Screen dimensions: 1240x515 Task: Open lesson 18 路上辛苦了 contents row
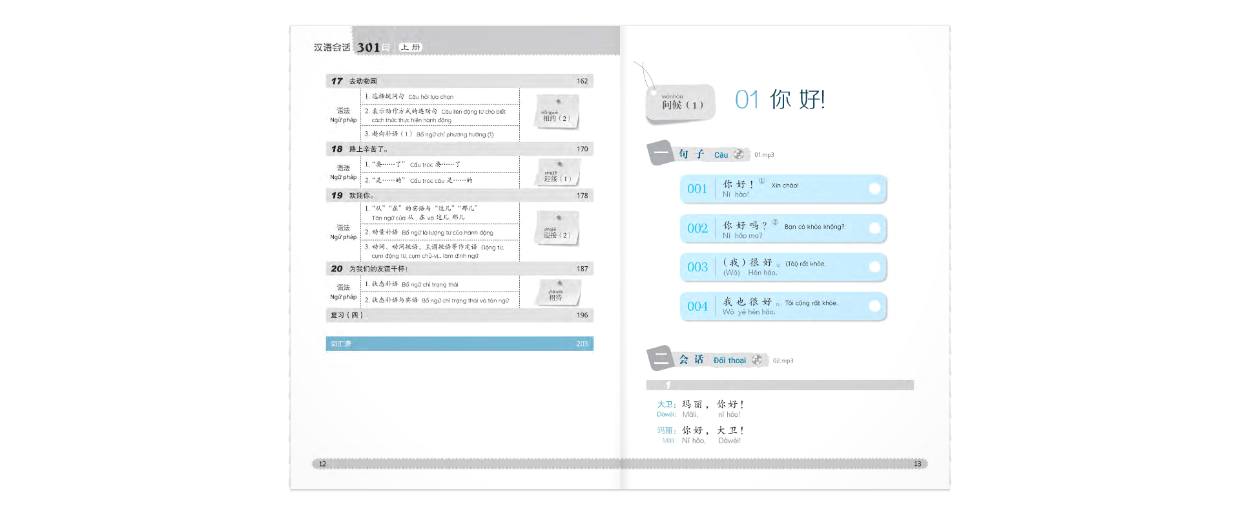tap(459, 149)
